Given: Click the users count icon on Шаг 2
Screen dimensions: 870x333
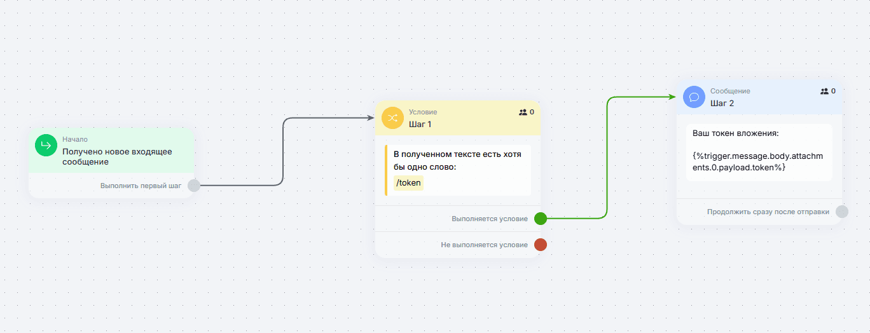Looking at the screenshot, I should pos(824,92).
